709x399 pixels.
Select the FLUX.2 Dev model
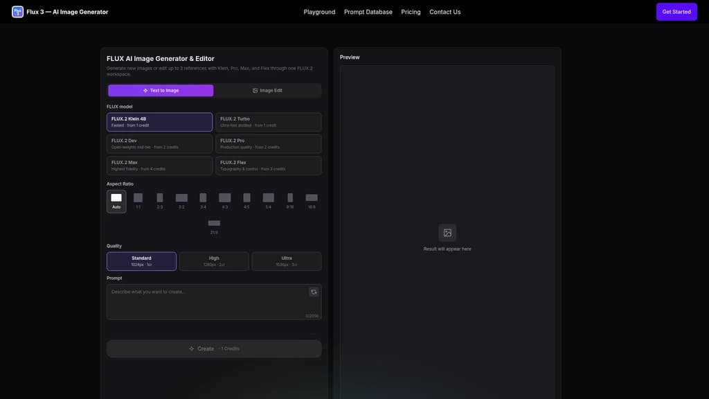click(160, 144)
